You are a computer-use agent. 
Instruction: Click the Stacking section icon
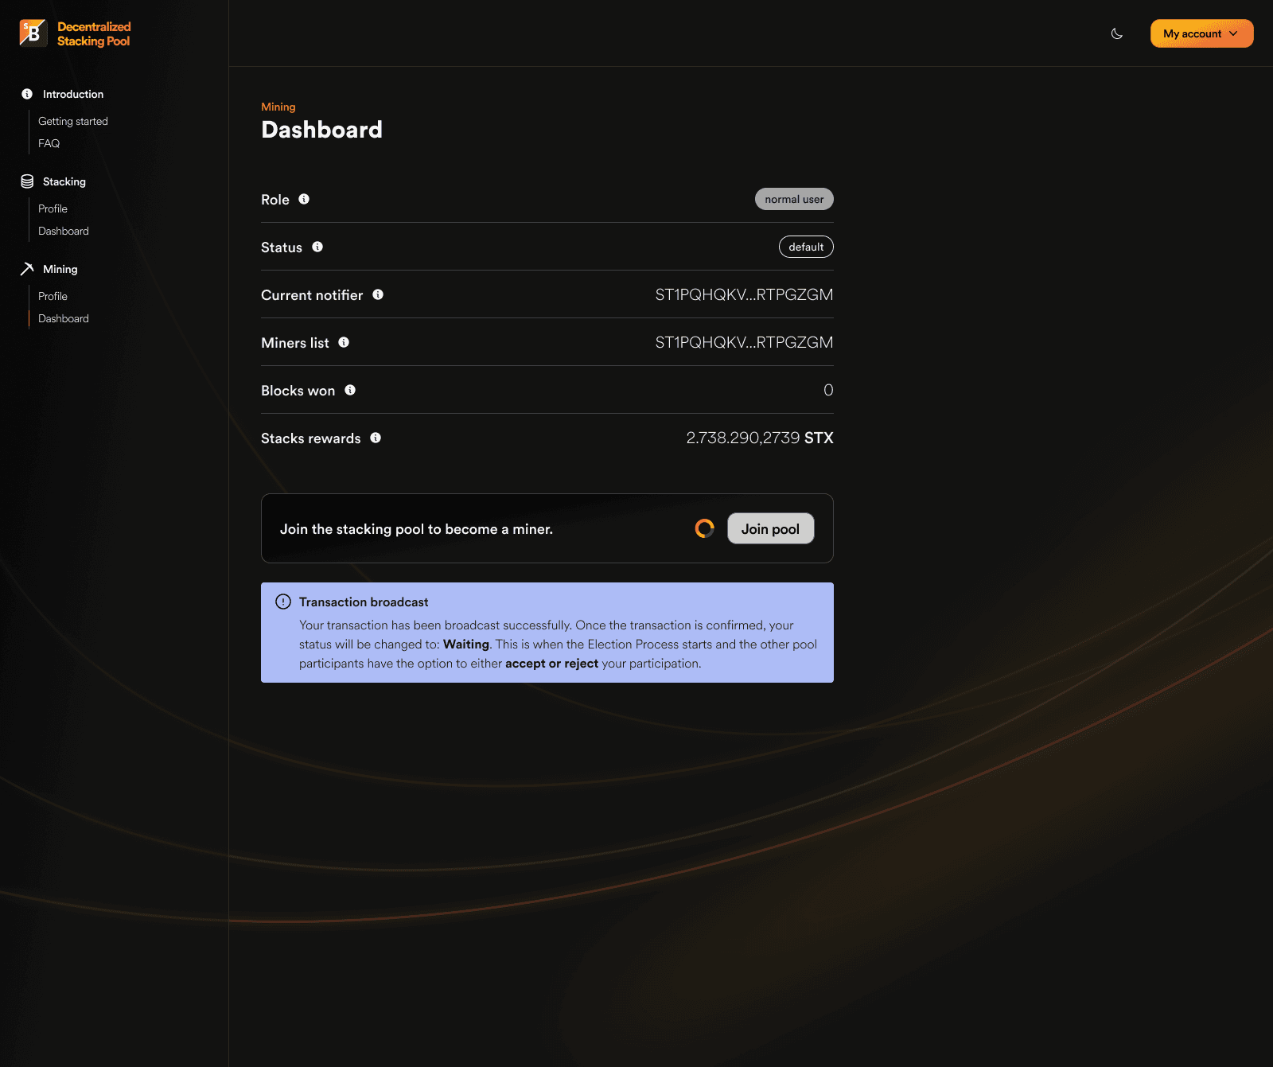pos(27,181)
